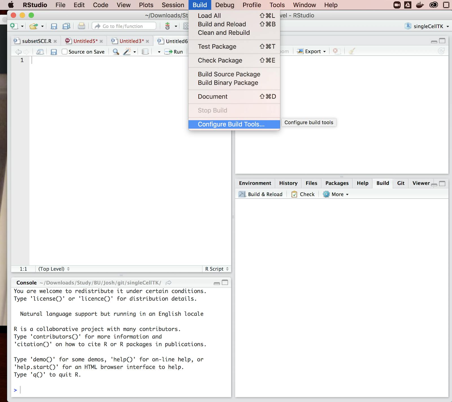This screenshot has width=452, height=402.
Task: Switch to the Git tab
Action: (401, 183)
